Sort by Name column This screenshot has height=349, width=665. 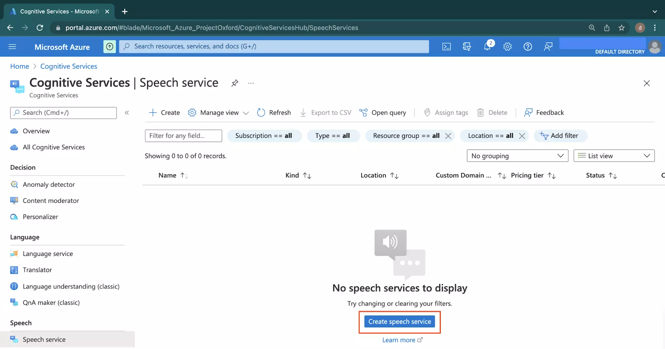click(x=173, y=175)
